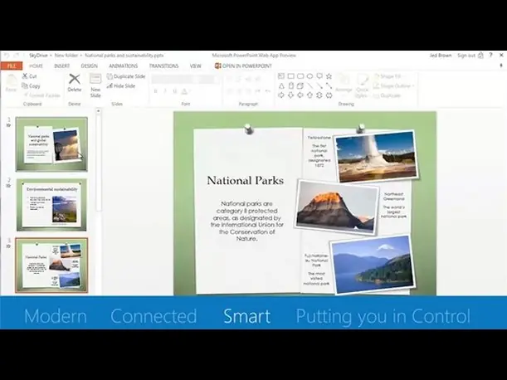This screenshot has width=507, height=380.
Task: Click the Yellowstone geyser photo on slide
Action: (x=377, y=157)
